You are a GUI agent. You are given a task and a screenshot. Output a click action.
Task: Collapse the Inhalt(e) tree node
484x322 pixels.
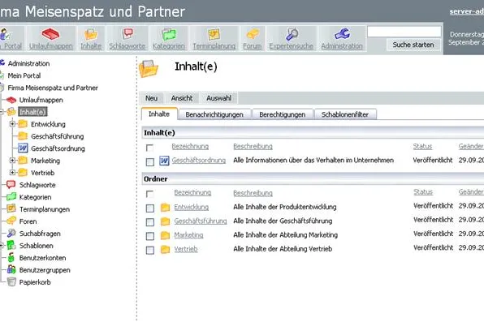2,112
